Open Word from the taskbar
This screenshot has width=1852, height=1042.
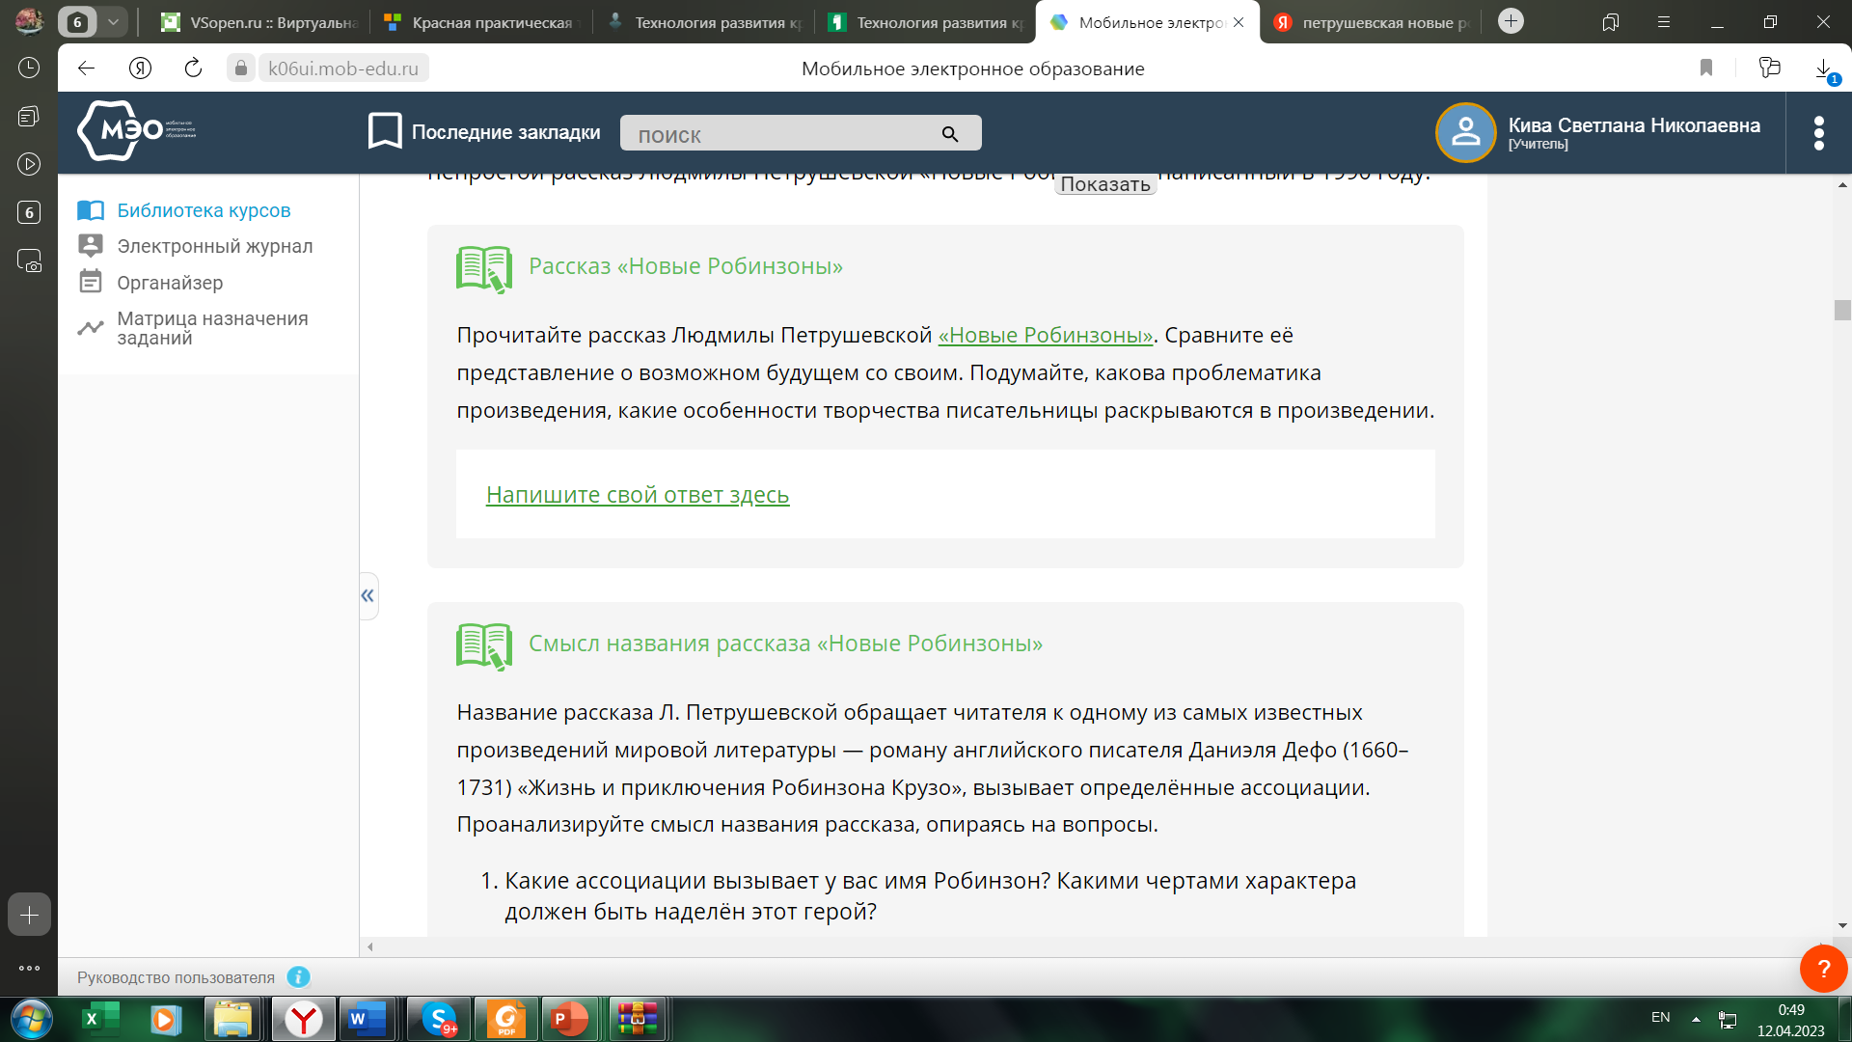tap(367, 1019)
